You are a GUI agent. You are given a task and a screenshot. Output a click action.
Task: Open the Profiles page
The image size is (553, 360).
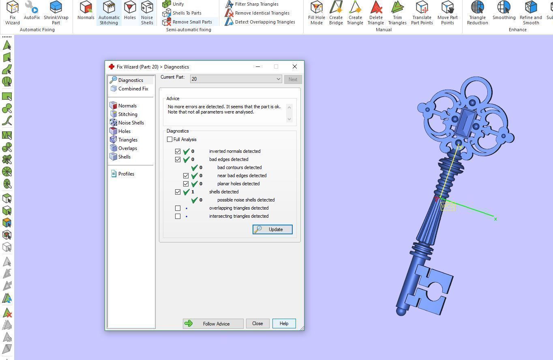click(126, 174)
